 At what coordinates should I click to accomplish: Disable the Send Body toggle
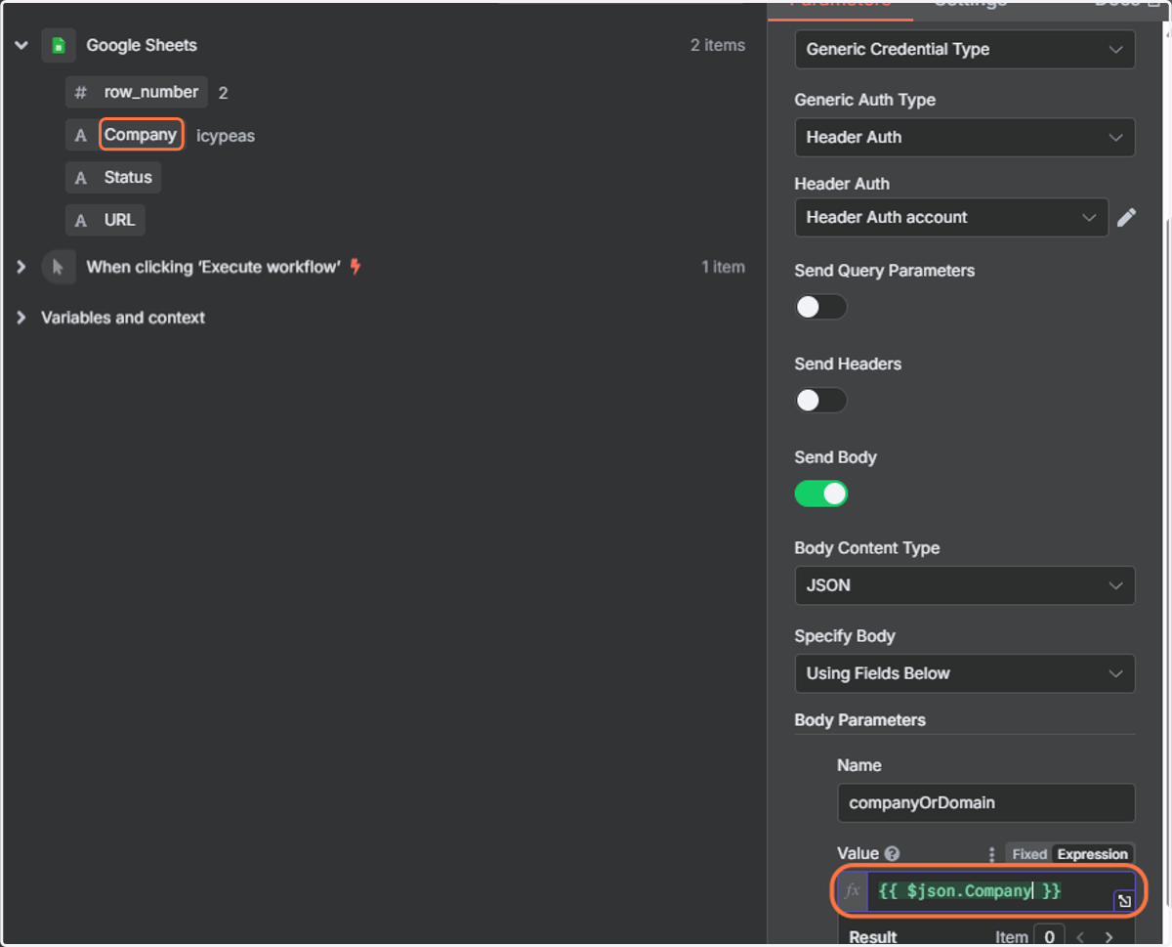(820, 495)
